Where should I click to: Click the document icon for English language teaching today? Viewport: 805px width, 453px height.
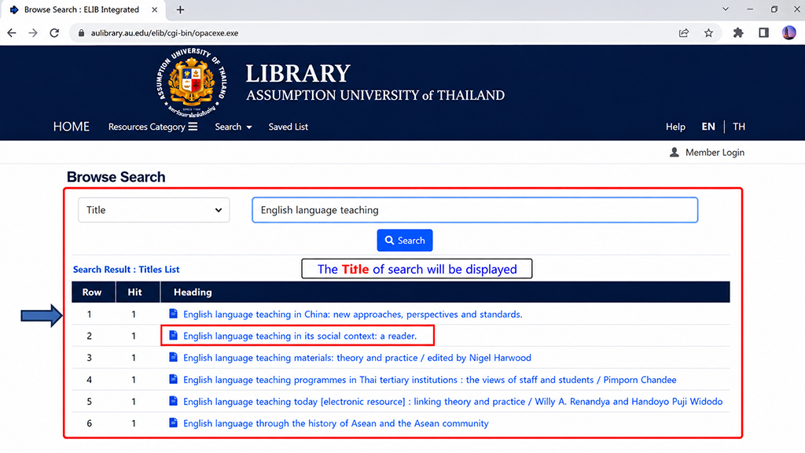point(173,400)
